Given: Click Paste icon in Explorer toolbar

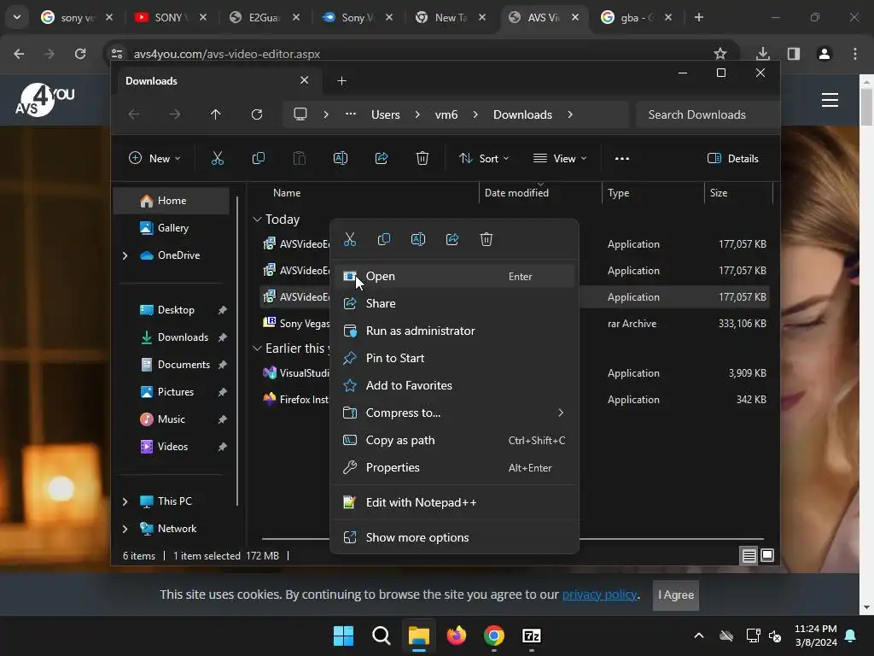Looking at the screenshot, I should [300, 158].
